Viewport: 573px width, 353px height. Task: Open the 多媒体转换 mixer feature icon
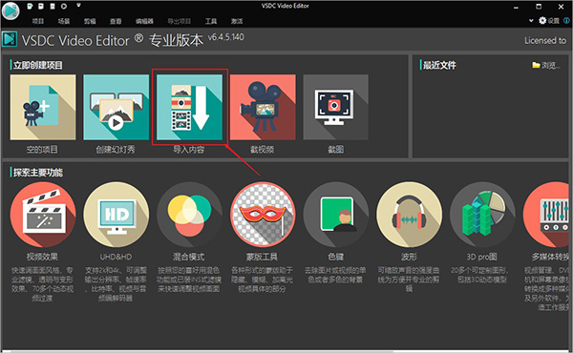[546, 215]
